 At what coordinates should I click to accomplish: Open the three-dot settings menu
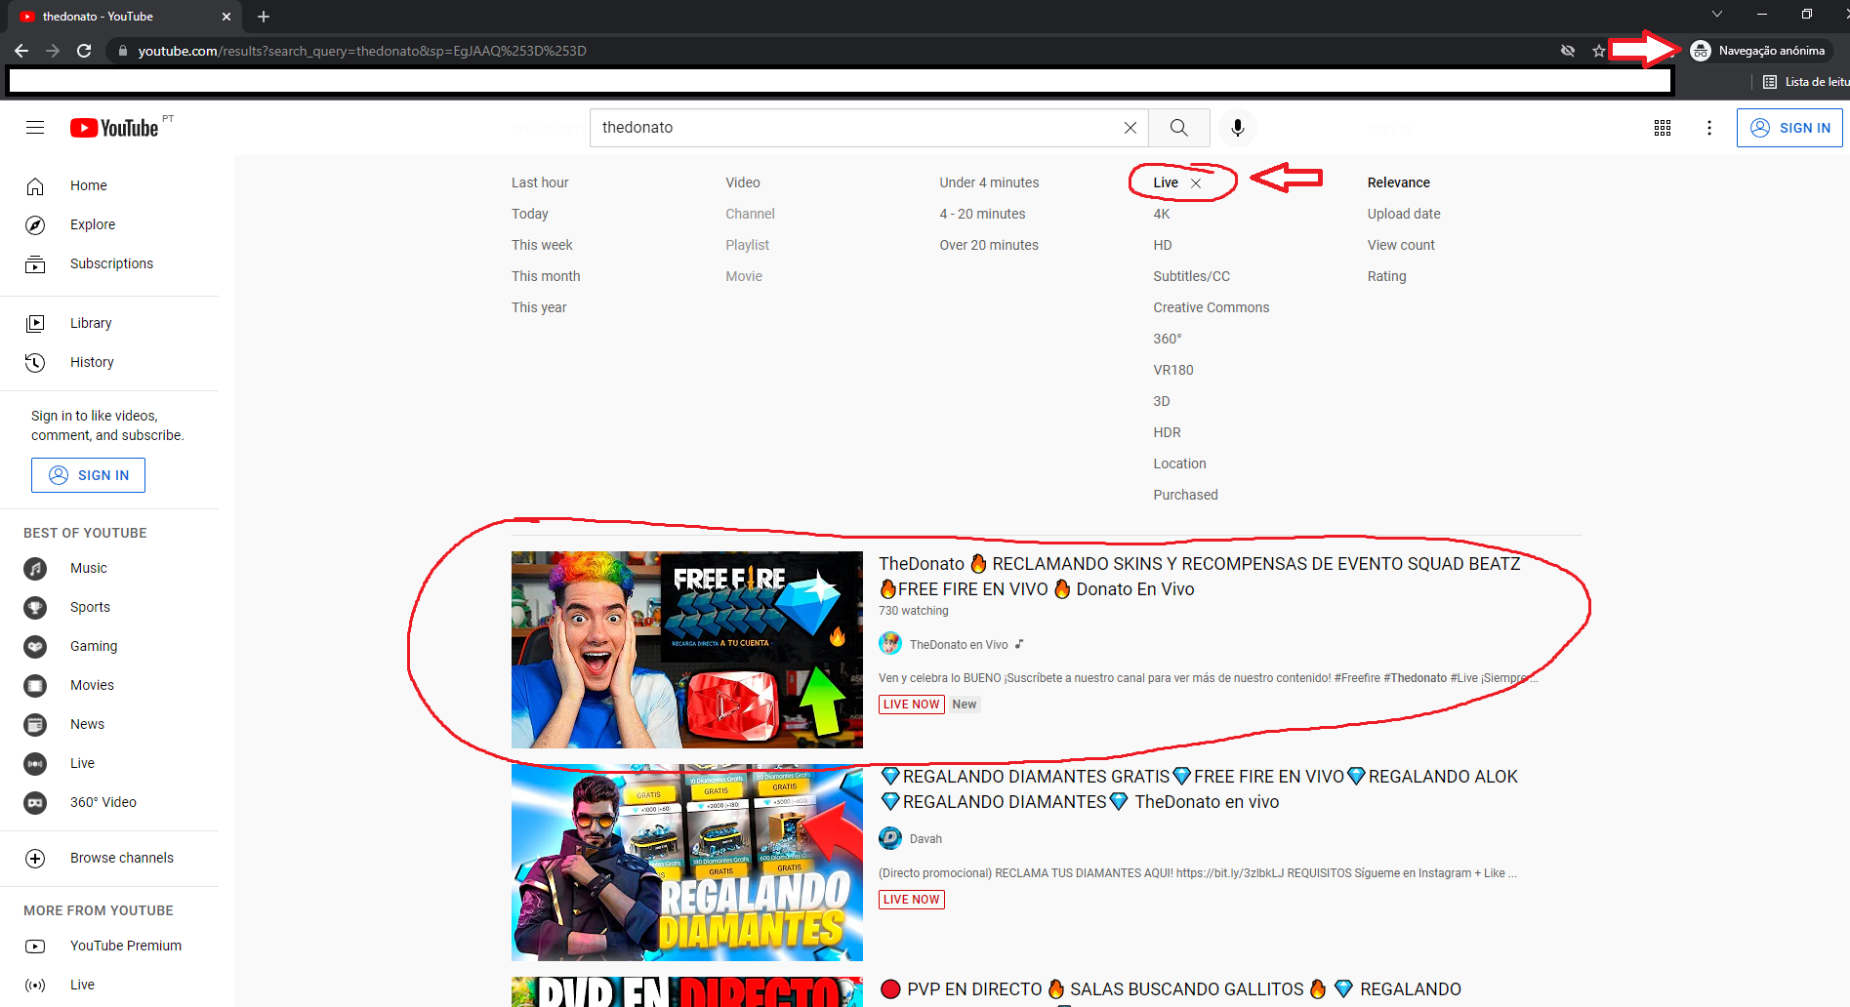[1708, 128]
